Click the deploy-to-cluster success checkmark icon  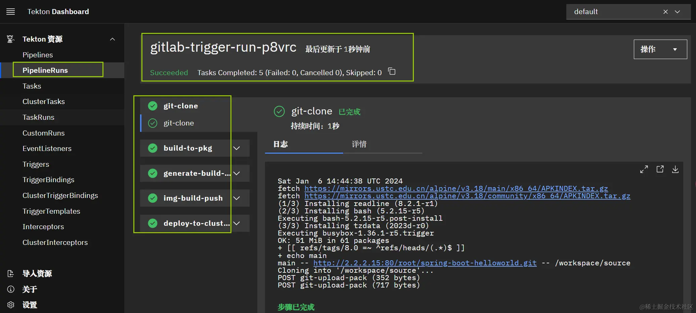pyautogui.click(x=153, y=223)
